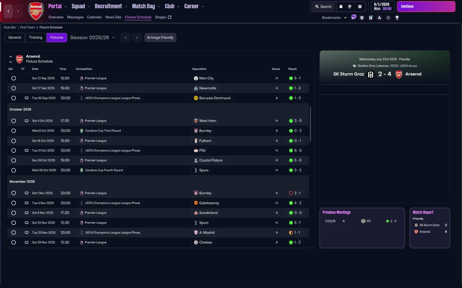Open the Season 2025/26 dropdown
This screenshot has width=462, height=288.
point(93,37)
